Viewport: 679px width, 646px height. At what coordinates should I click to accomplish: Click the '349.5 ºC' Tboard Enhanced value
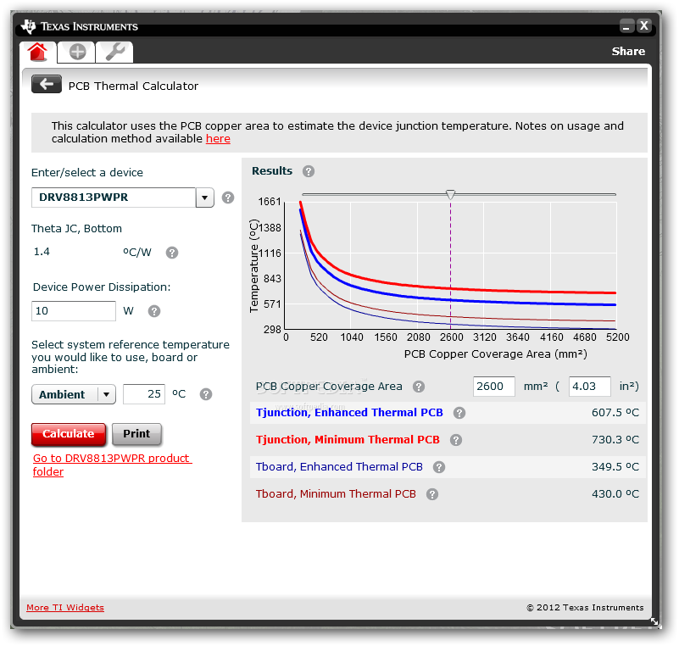point(615,467)
